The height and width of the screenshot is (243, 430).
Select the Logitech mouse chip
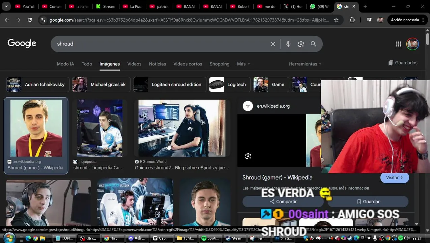click(230, 84)
